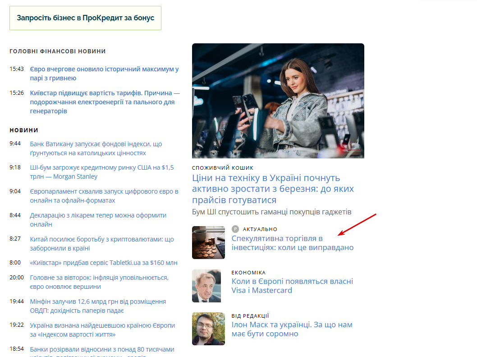Open the Київстар Tabletki.ua $160 млн purchase news
This screenshot has width=477, height=357.
coord(103,263)
